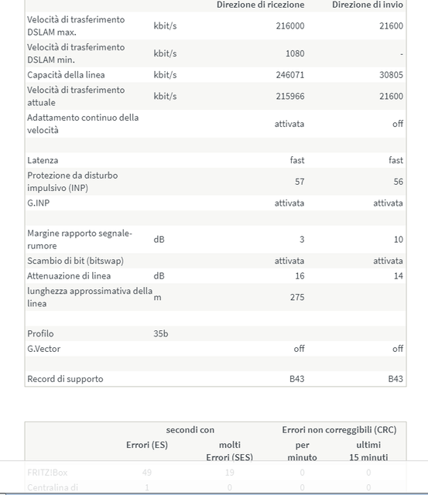Click the Errori non correggibili (CRC) header

tap(339, 430)
